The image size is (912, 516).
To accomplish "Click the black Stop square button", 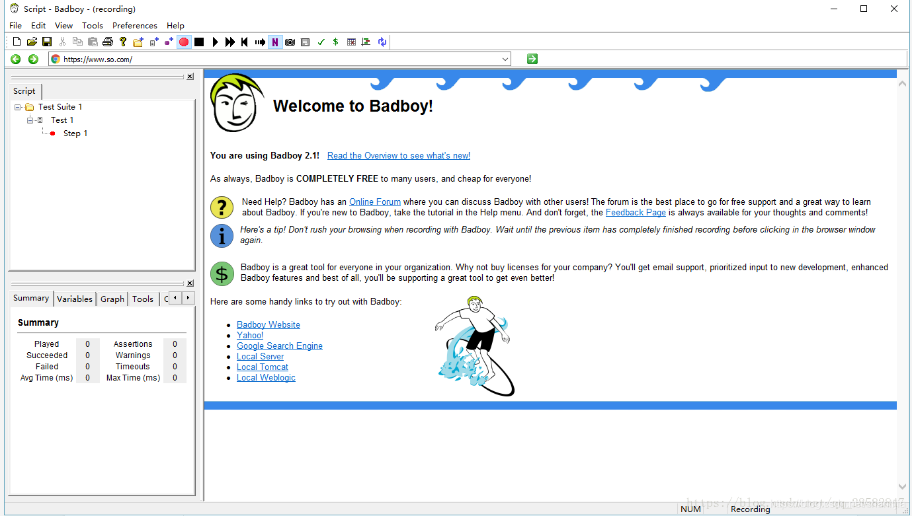I will 199,42.
